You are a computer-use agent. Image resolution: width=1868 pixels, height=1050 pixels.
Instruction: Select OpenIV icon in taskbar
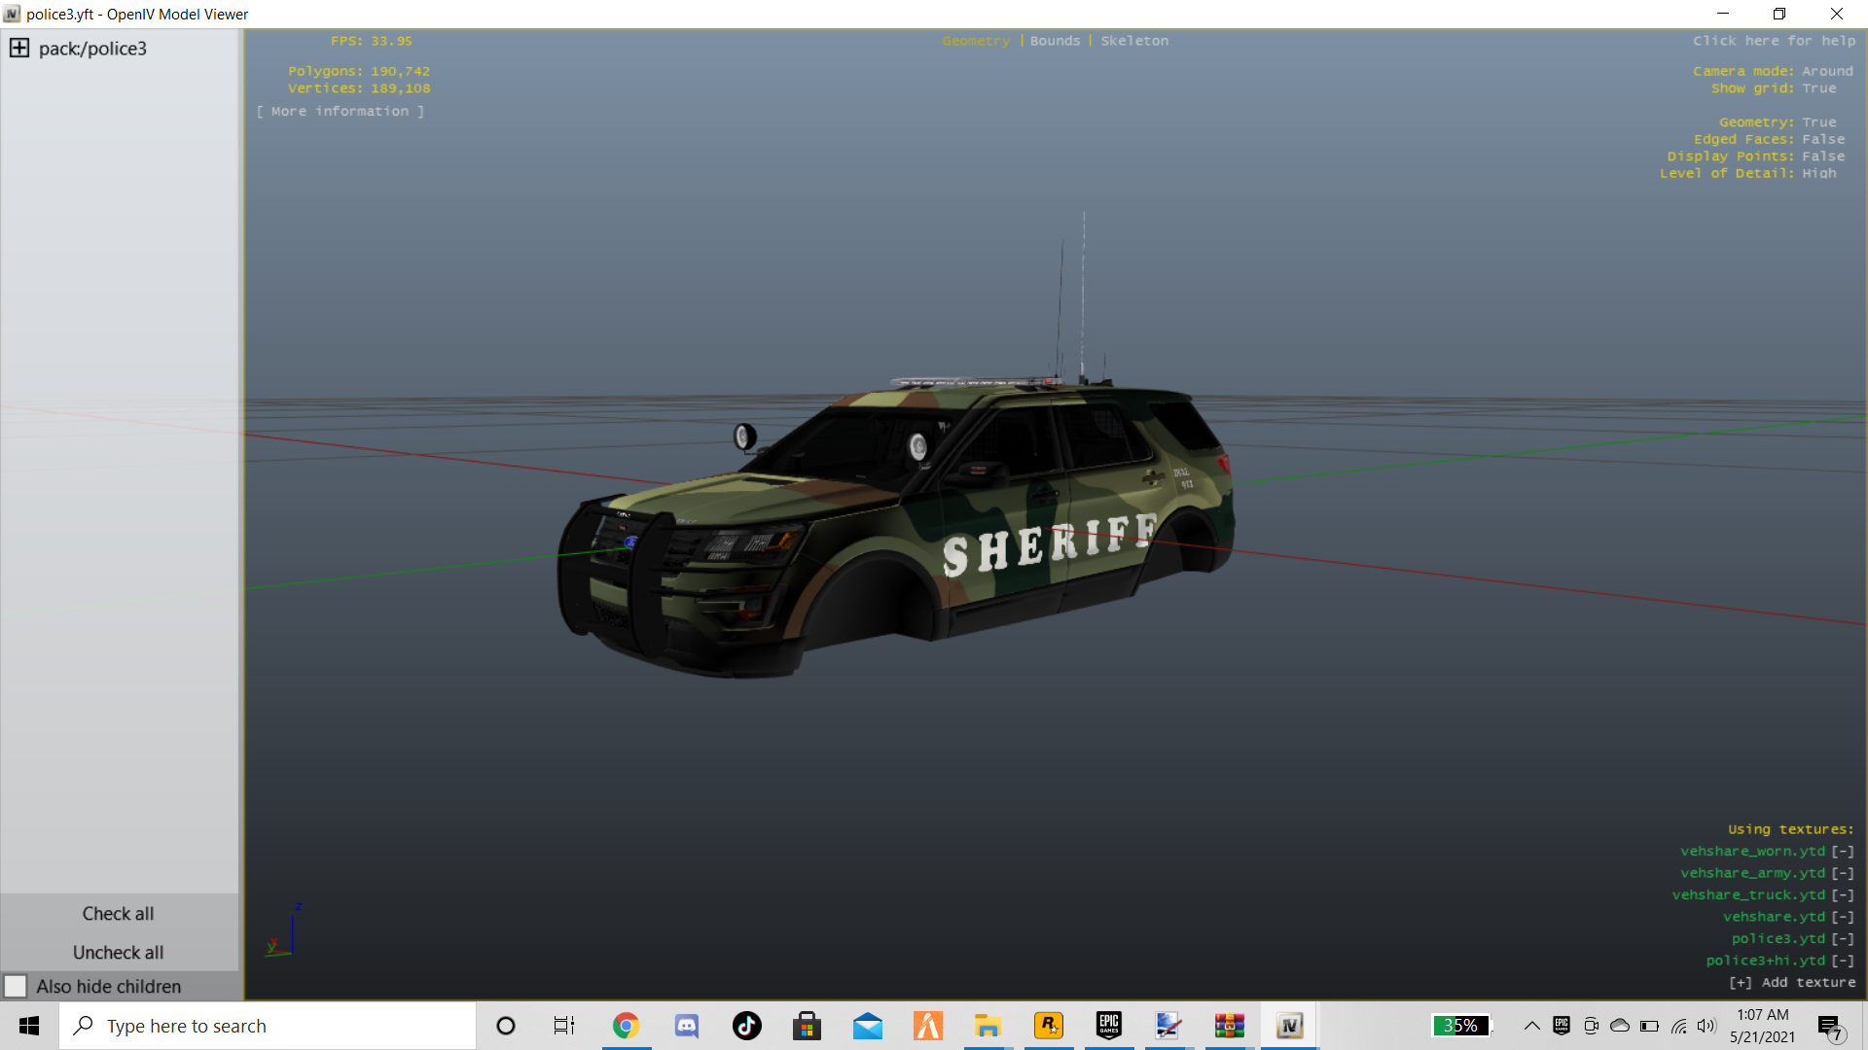coord(1289,1026)
